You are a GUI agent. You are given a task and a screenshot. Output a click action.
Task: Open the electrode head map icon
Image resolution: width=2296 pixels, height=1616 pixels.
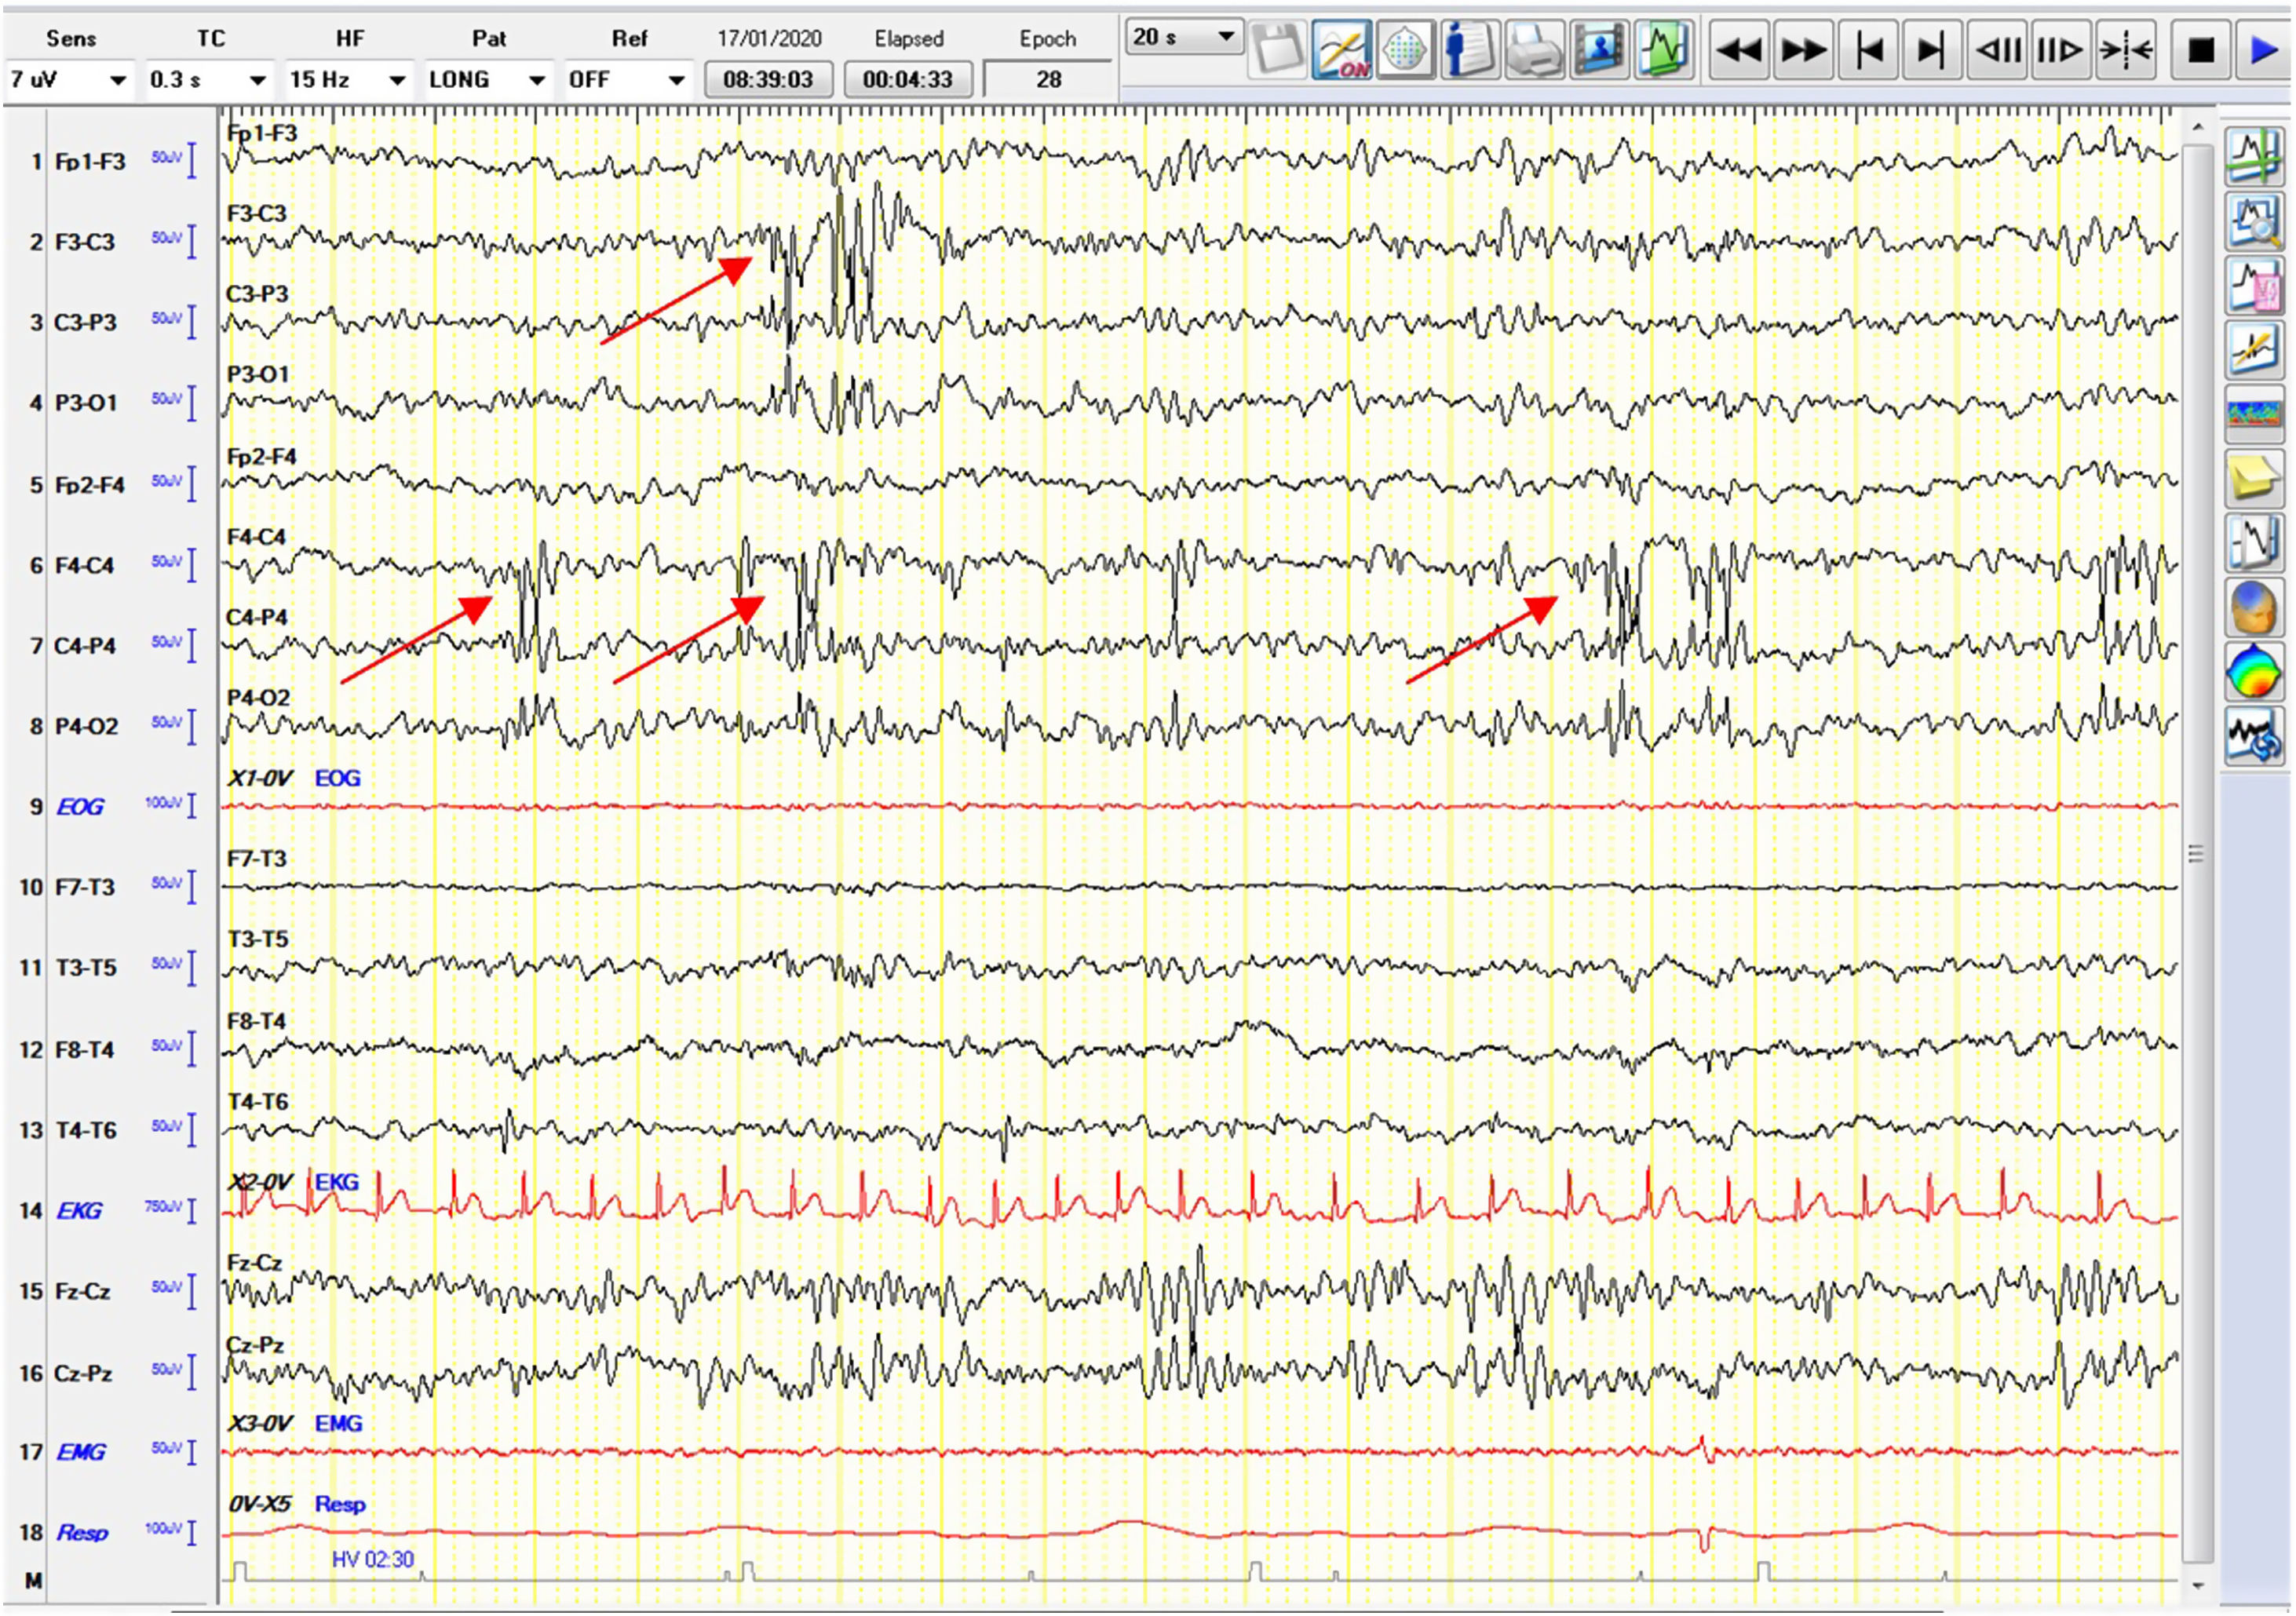tap(1404, 49)
